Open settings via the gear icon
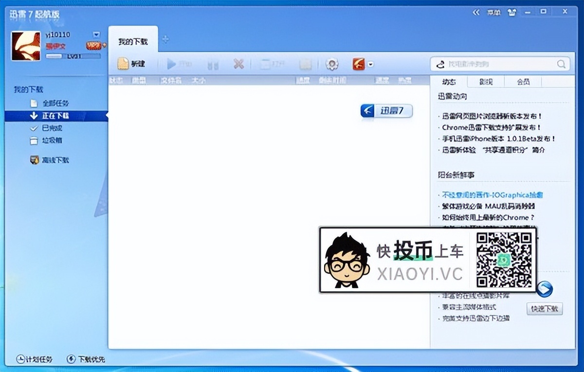The width and height of the screenshot is (584, 372). point(332,64)
